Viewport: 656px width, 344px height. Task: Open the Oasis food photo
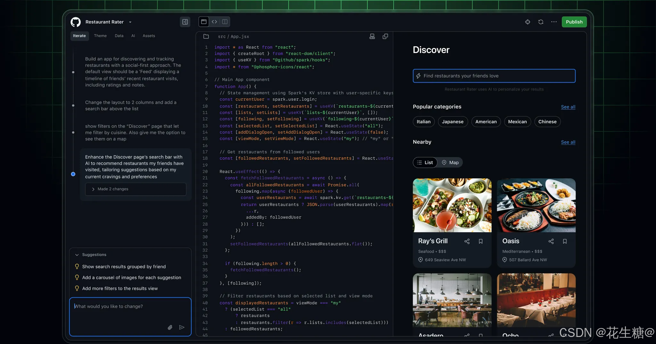point(536,205)
